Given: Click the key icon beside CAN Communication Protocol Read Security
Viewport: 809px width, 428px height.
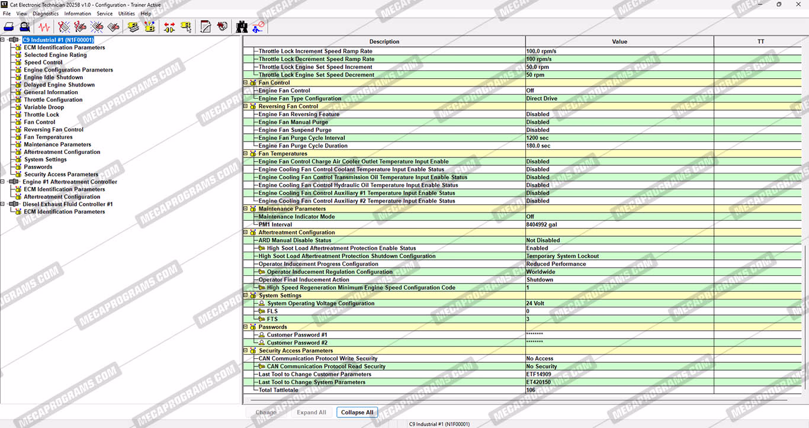Looking at the screenshot, I should [262, 366].
